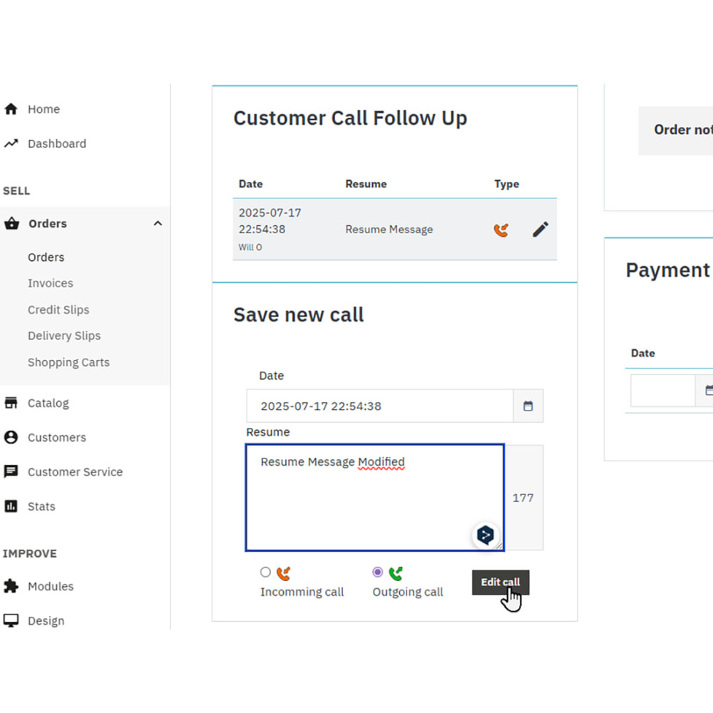Select the Dashboard trending-arrow icon

pos(11,143)
